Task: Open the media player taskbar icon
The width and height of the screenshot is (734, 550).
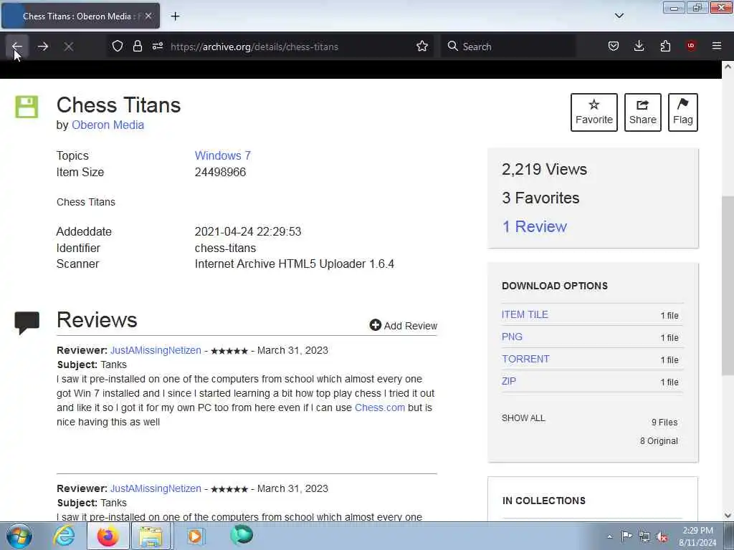Action: click(x=196, y=536)
